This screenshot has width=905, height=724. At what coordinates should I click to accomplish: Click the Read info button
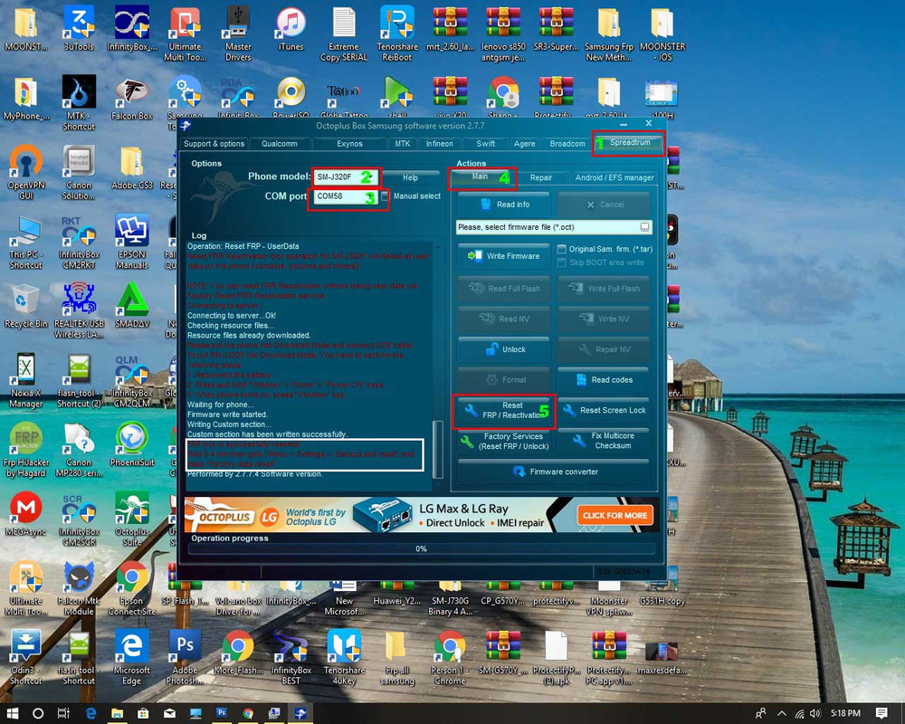tap(504, 205)
